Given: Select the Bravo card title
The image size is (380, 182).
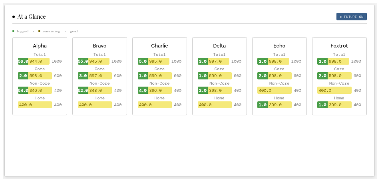Looking at the screenshot, I should pos(99,46).
